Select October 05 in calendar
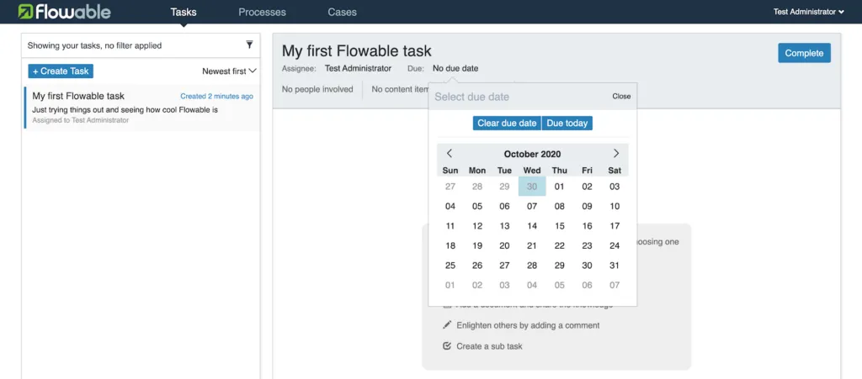This screenshot has width=862, height=379. 477,206
